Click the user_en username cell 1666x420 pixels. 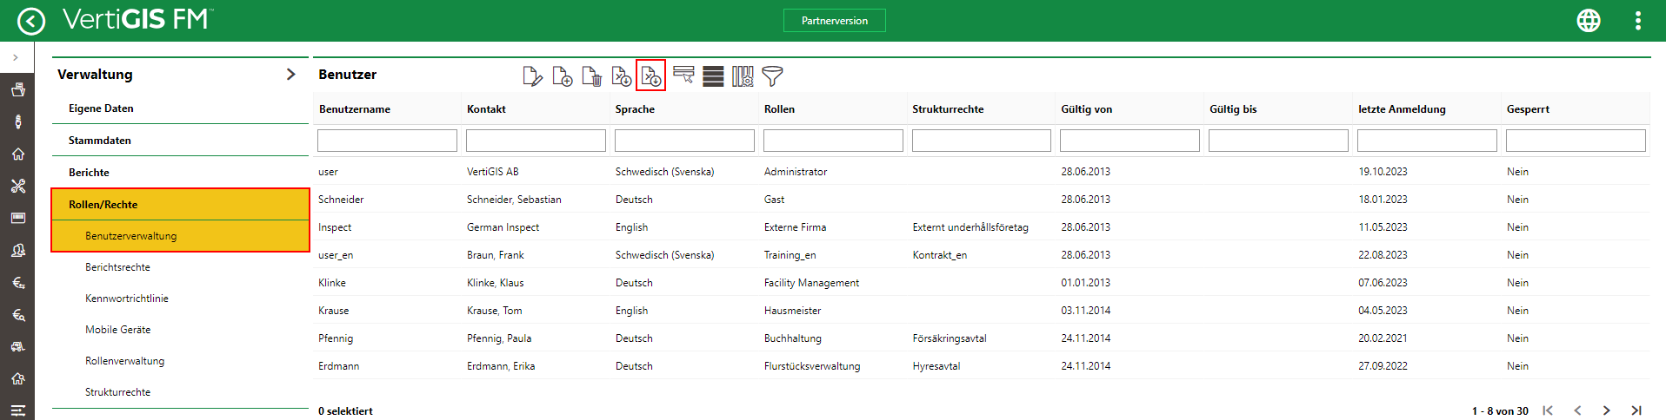(x=336, y=255)
